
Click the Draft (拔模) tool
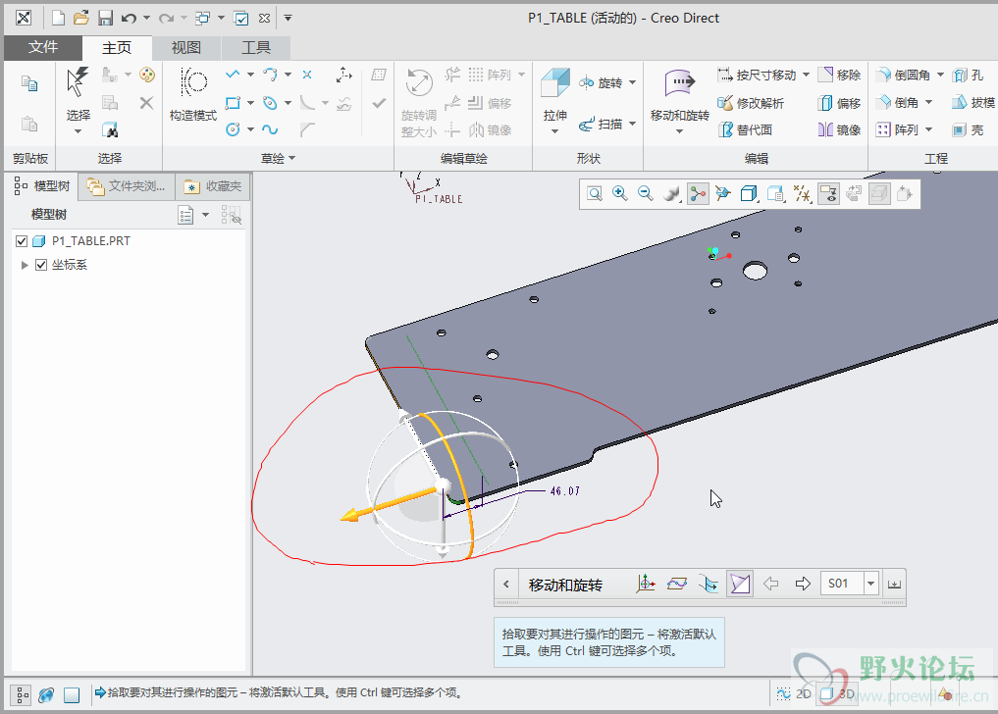(x=973, y=102)
